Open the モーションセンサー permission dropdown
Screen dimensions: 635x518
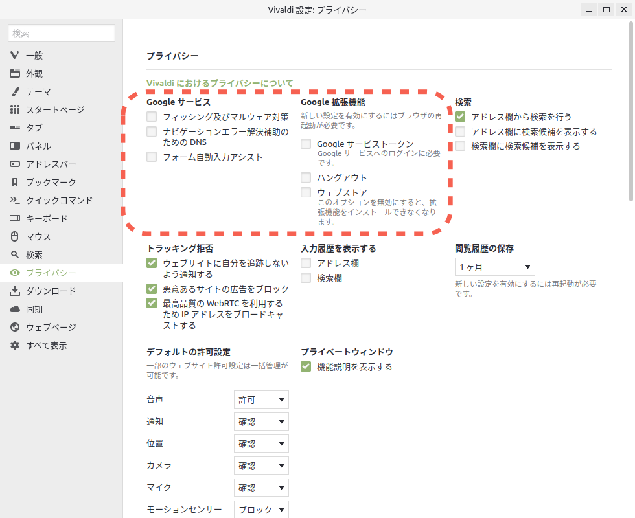pyautogui.click(x=261, y=509)
